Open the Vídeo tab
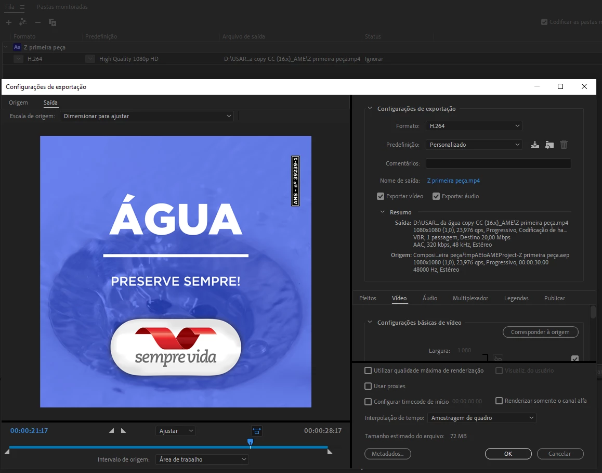 399,298
